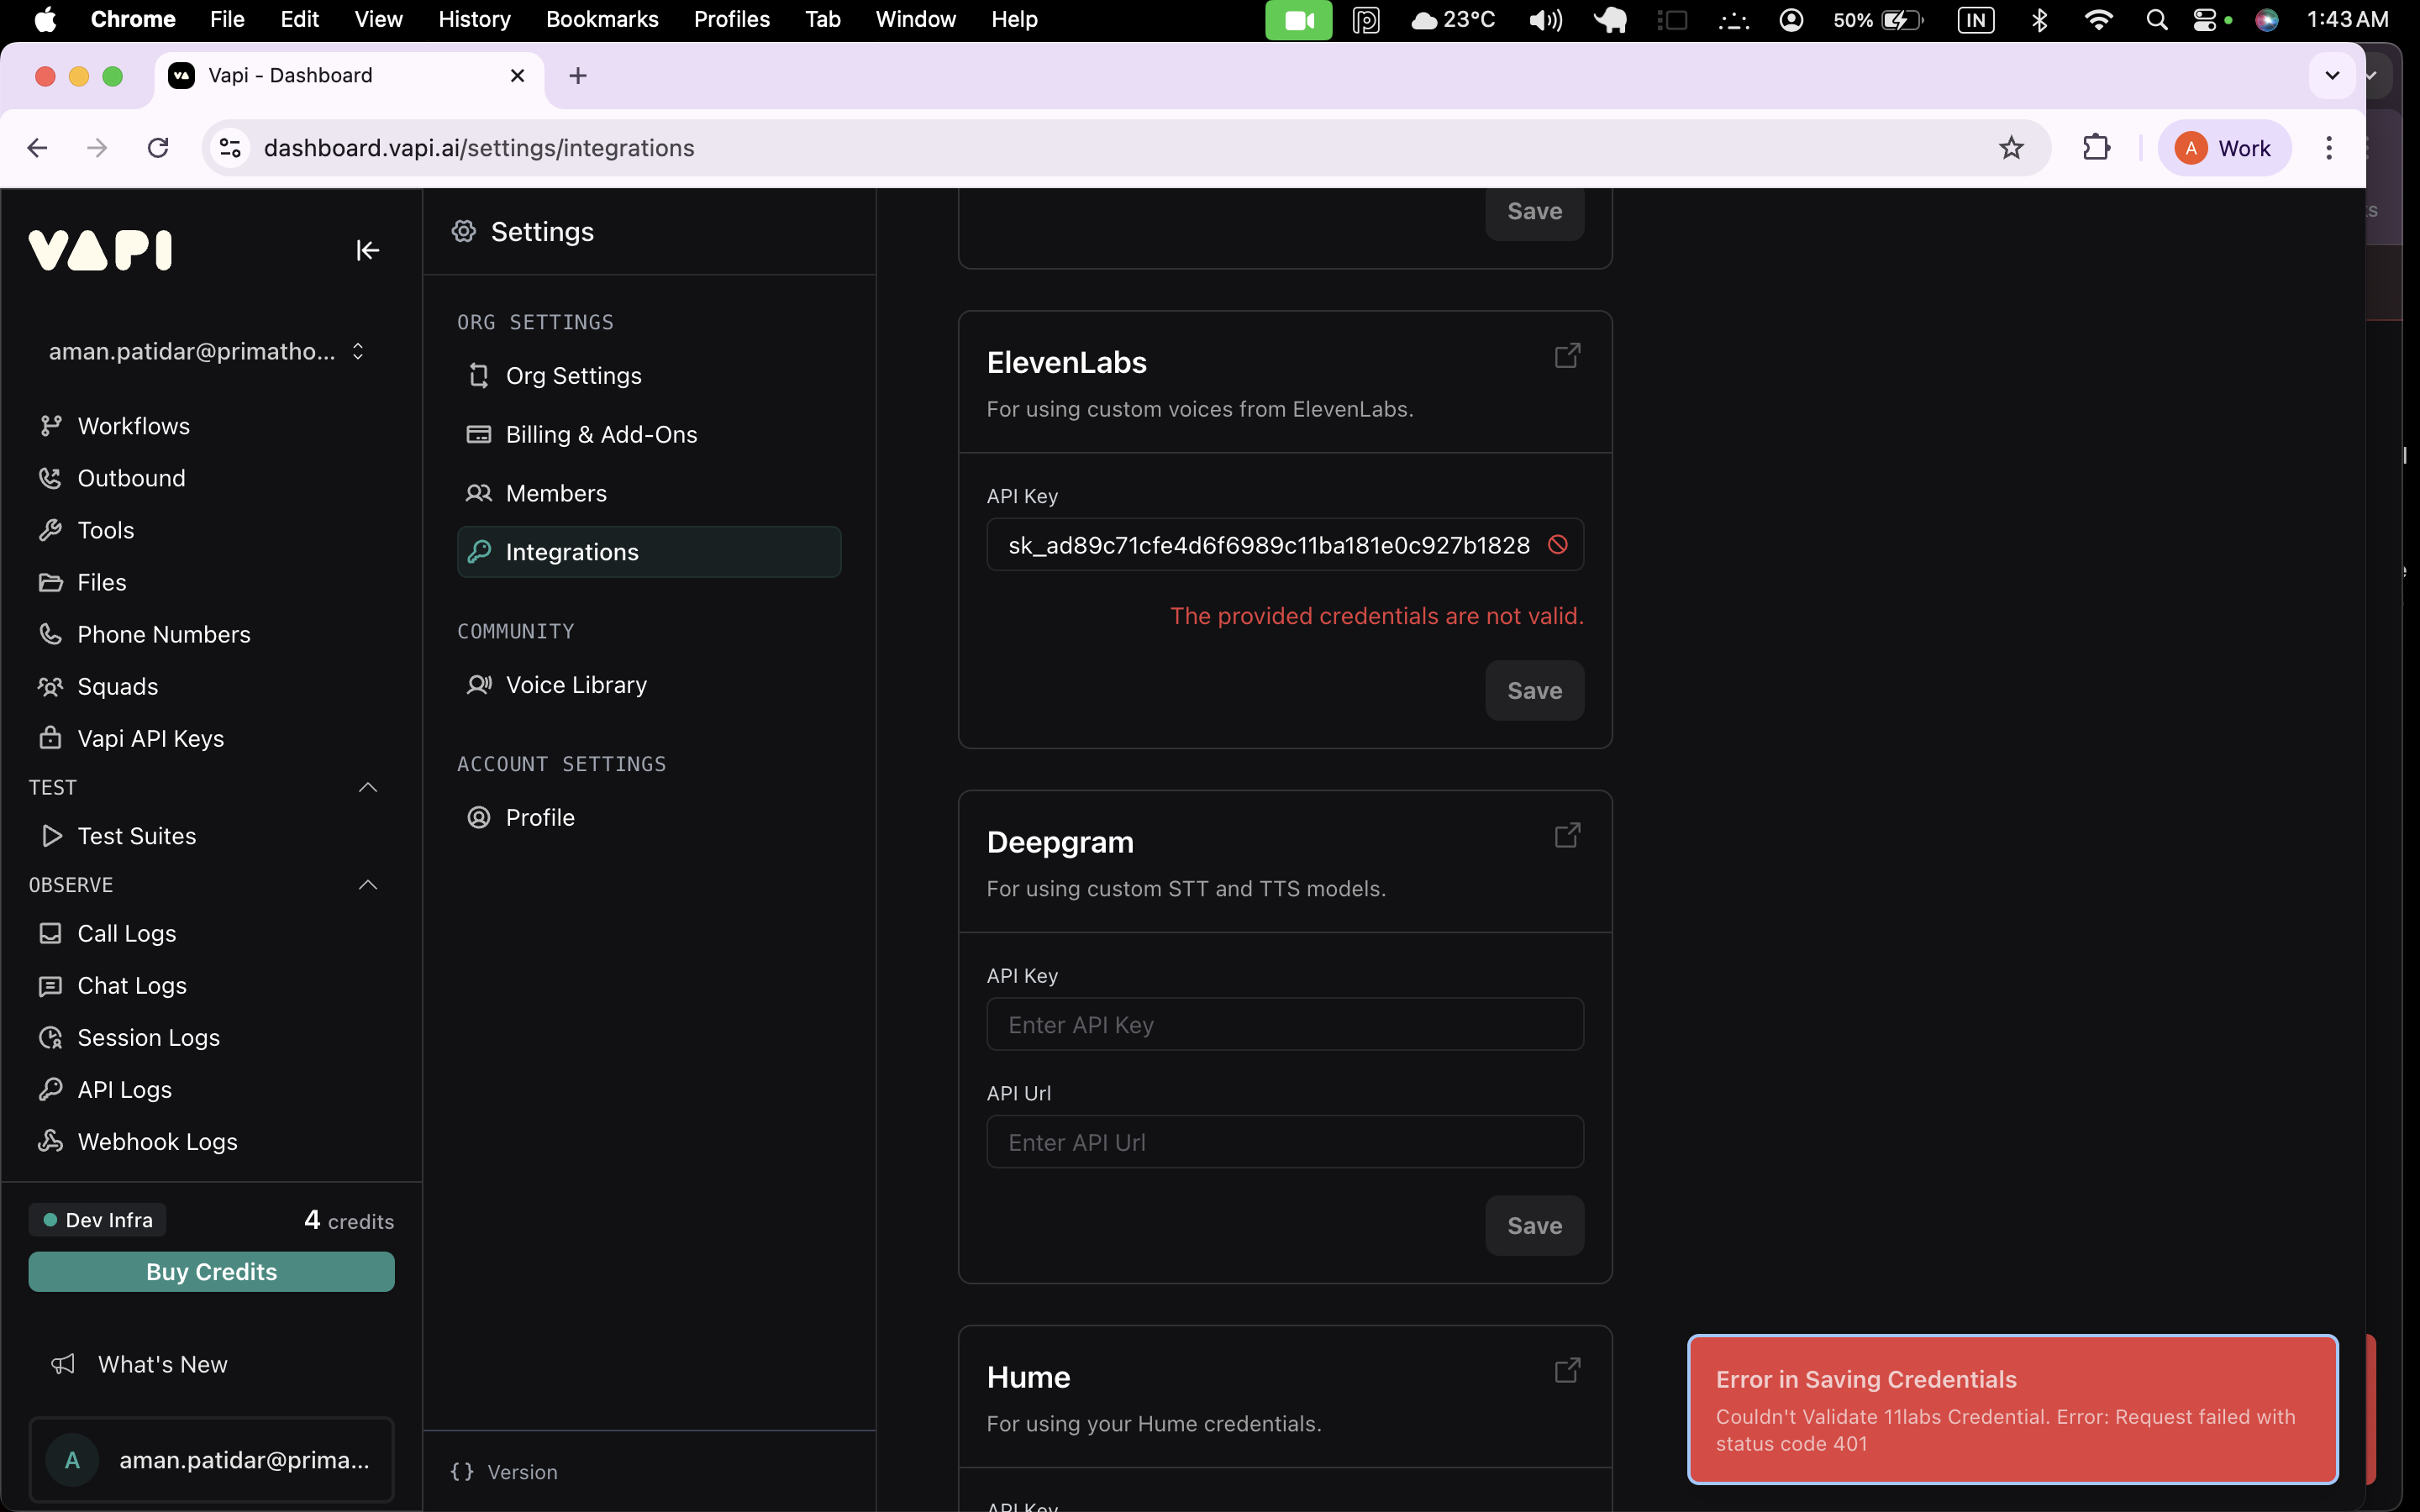Collapse the Vapi sidebar
The height and width of the screenshot is (1512, 2420).
pyautogui.click(x=366, y=250)
